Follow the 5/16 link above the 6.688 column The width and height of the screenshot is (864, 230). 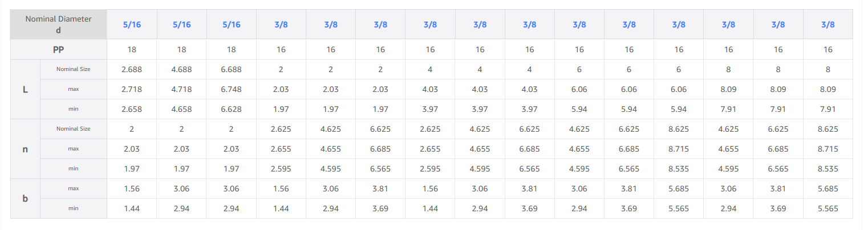click(x=231, y=24)
